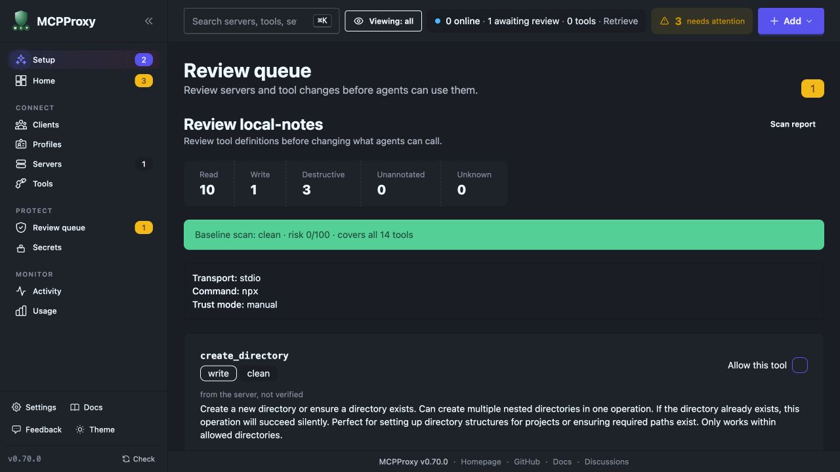Screen dimensions: 840x472
Task: Click the Unannotated 0 stat
Action: pyautogui.click(x=400, y=183)
